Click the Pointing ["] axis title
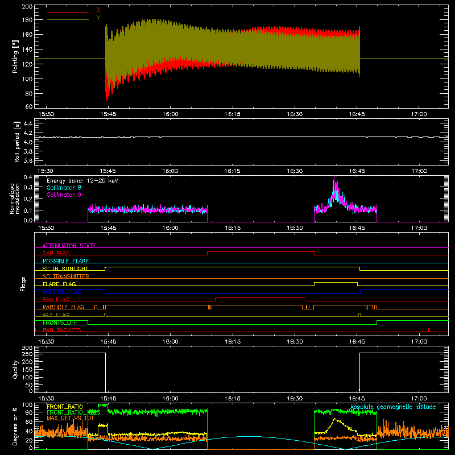The width and height of the screenshot is (455, 455). coord(15,56)
